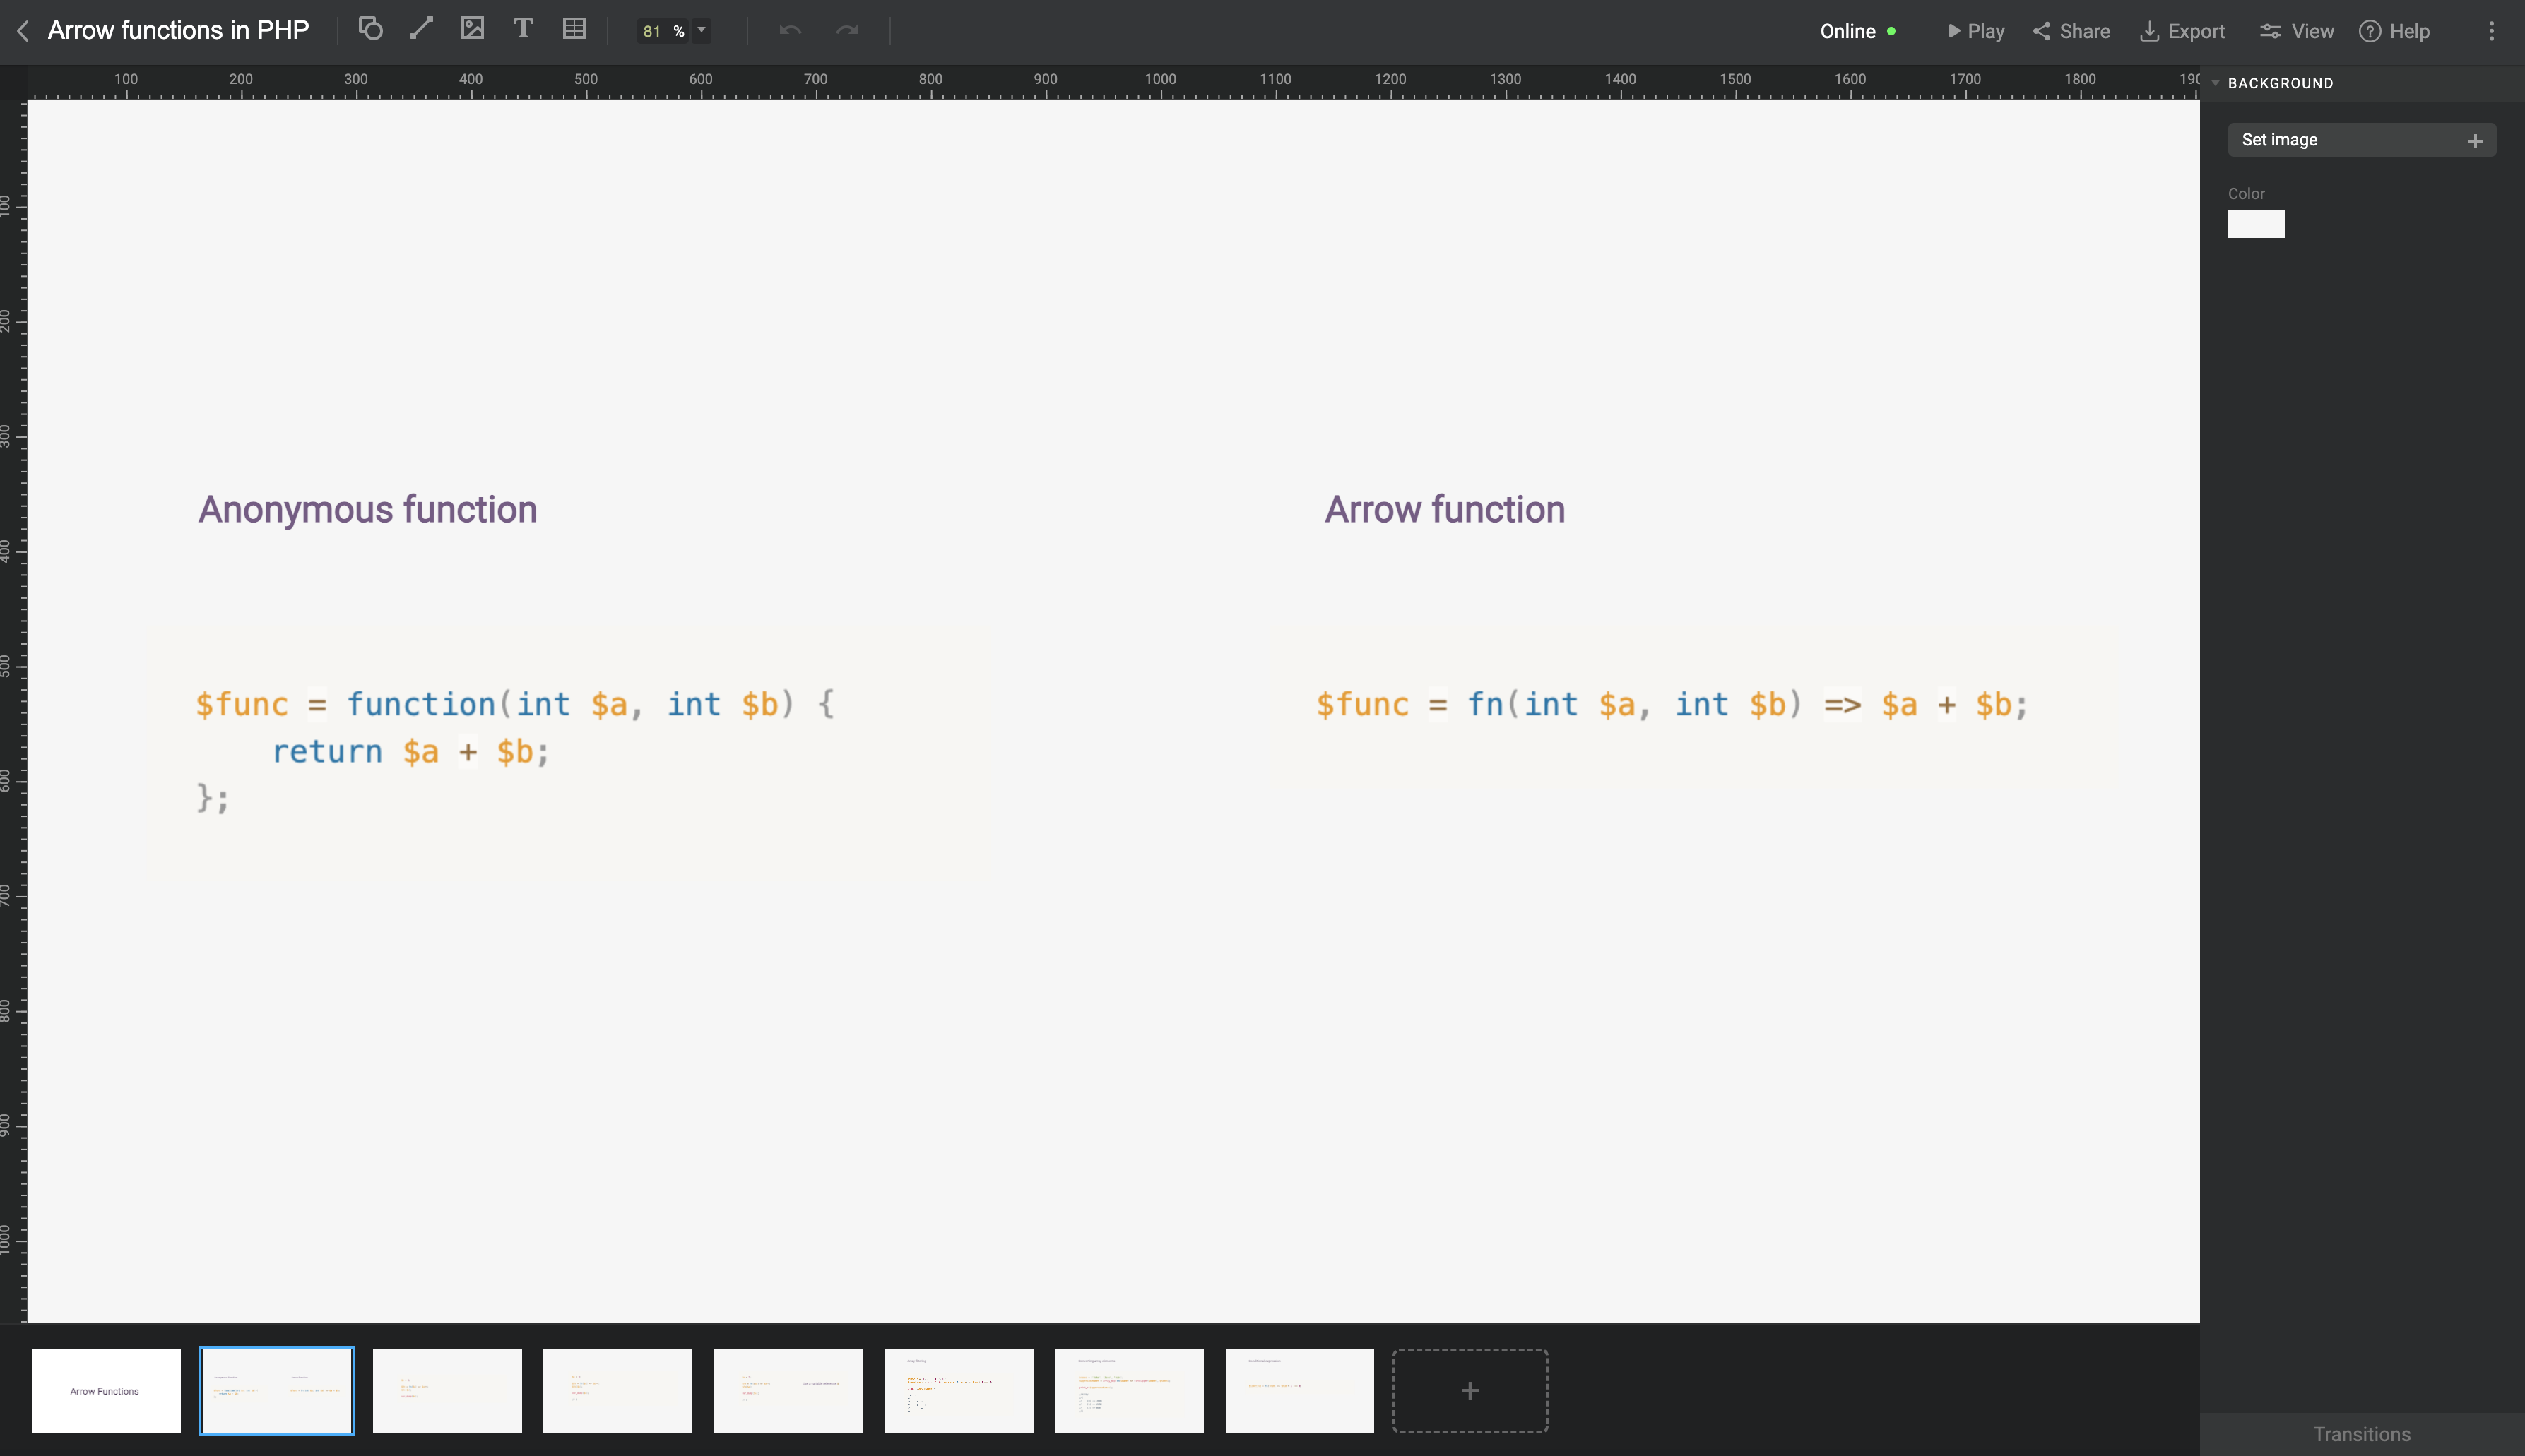
Task: Select the Text tool
Action: [x=522, y=29]
